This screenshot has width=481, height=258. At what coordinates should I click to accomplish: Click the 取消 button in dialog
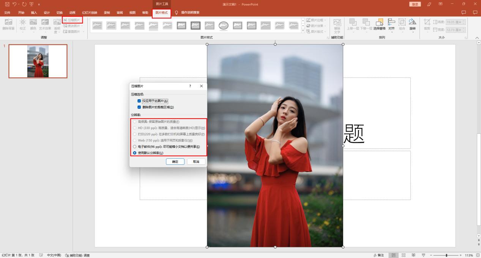click(x=196, y=162)
